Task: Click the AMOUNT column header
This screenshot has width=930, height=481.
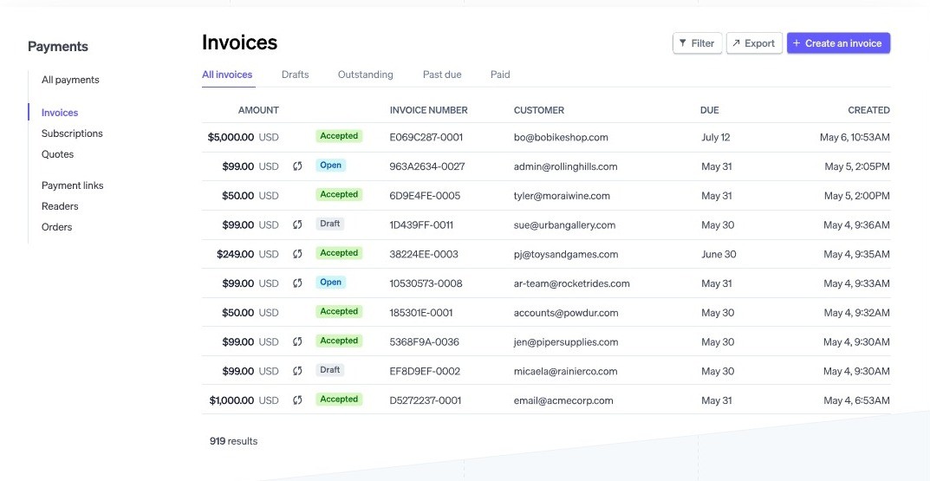Action: [x=258, y=110]
